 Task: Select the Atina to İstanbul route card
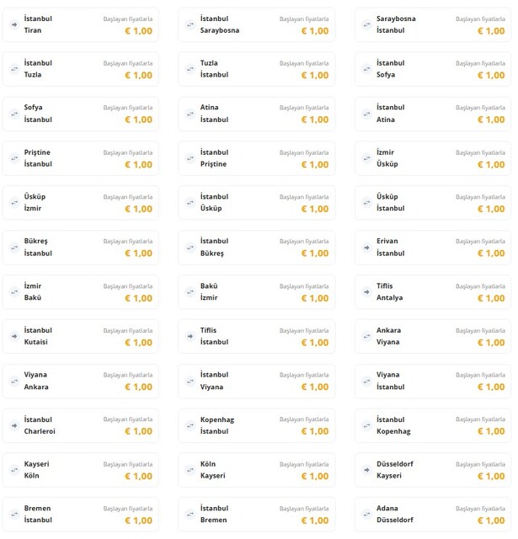tap(257, 114)
